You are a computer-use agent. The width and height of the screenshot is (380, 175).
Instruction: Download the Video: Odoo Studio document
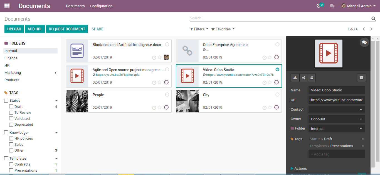click(295, 78)
